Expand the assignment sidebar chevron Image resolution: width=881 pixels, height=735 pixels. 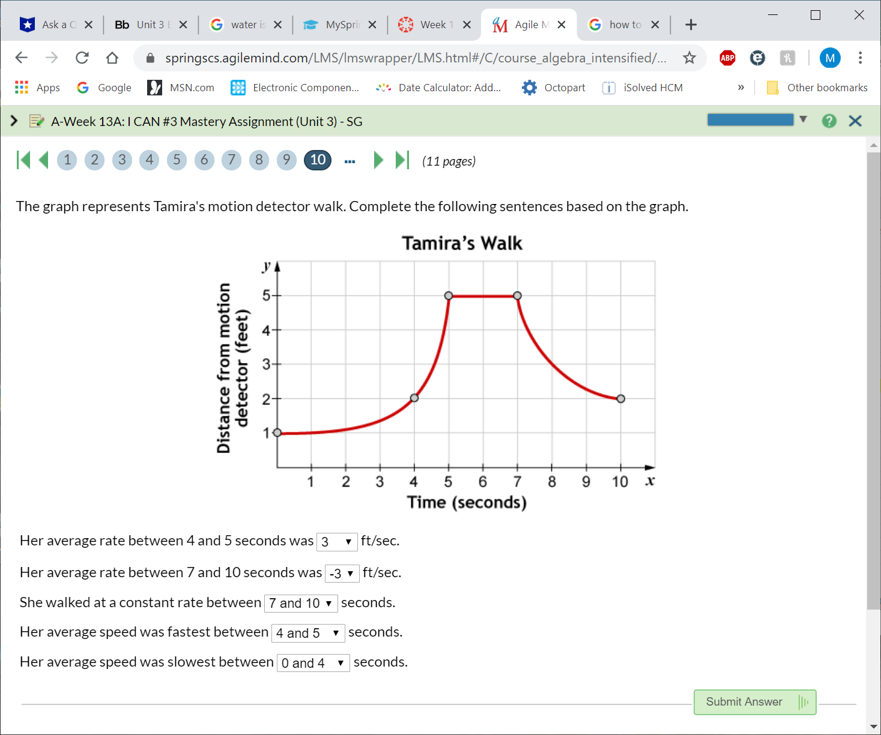coord(14,121)
